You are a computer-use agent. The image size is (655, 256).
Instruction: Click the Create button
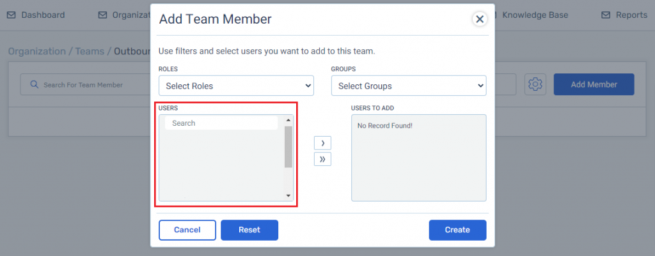point(457,230)
